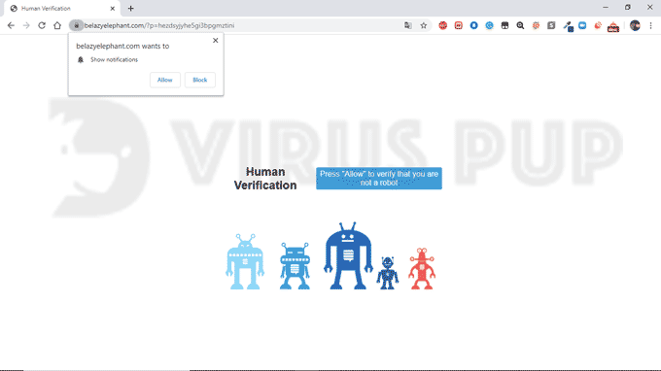Click the address bar URL
Image resolution: width=661 pixels, height=371 pixels.
pyautogui.click(x=159, y=25)
